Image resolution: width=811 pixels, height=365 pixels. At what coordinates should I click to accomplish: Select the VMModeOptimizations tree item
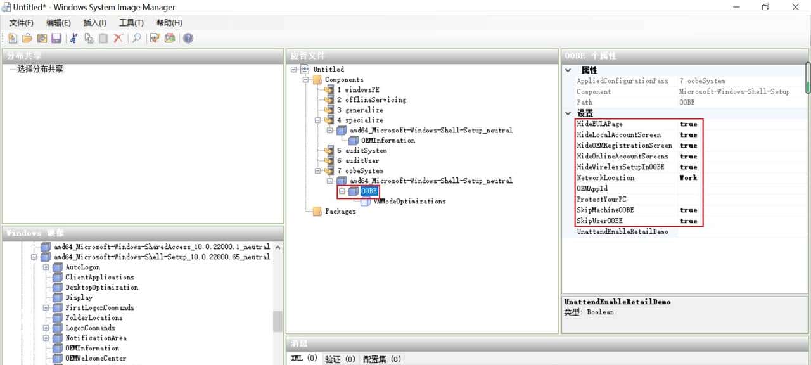[409, 202]
